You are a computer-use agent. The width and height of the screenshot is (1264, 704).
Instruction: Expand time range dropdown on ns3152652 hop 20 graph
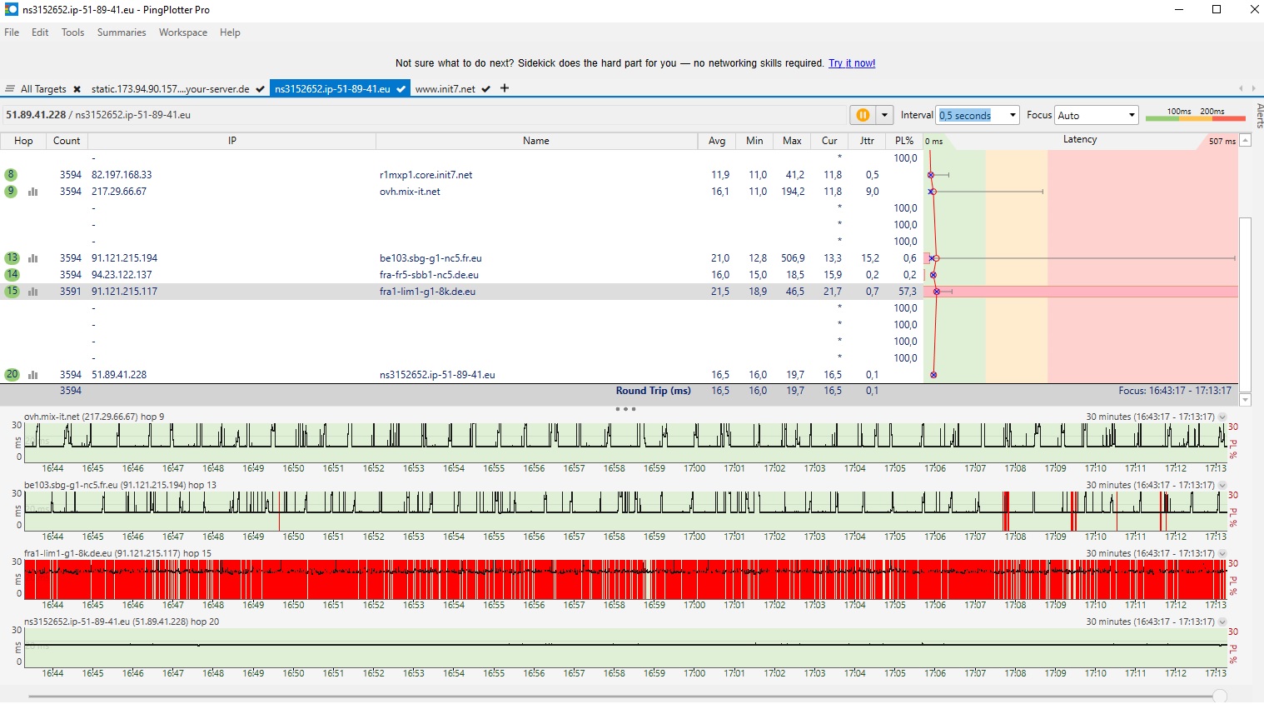[1222, 622]
